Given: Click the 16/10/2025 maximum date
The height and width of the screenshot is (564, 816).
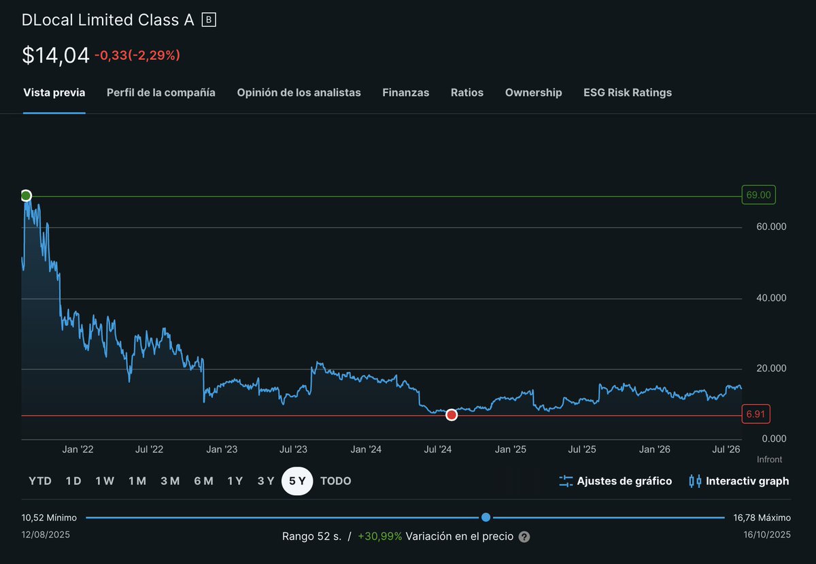Looking at the screenshot, I should click(766, 535).
